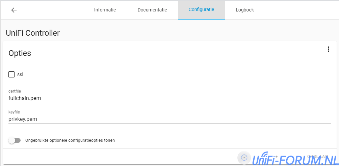View the Logboek tab
This screenshot has width=339, height=166.
[x=245, y=10]
